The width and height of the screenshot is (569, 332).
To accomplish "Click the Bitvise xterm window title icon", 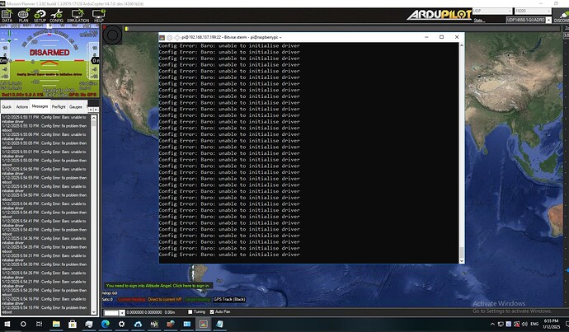I will tap(162, 37).
